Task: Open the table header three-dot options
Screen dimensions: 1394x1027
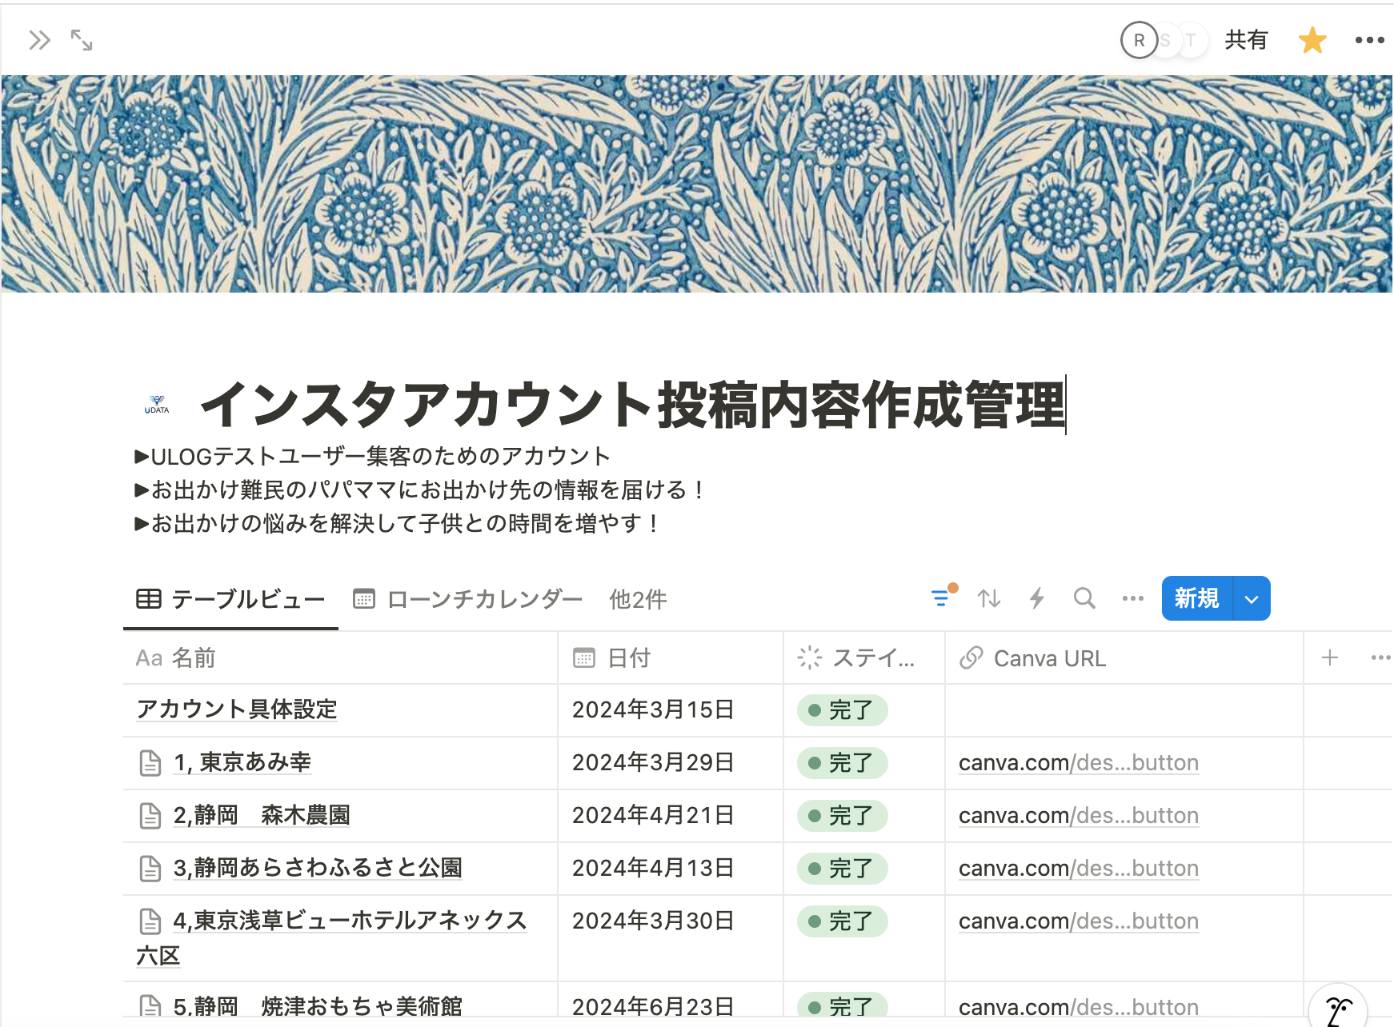Action: (1380, 658)
